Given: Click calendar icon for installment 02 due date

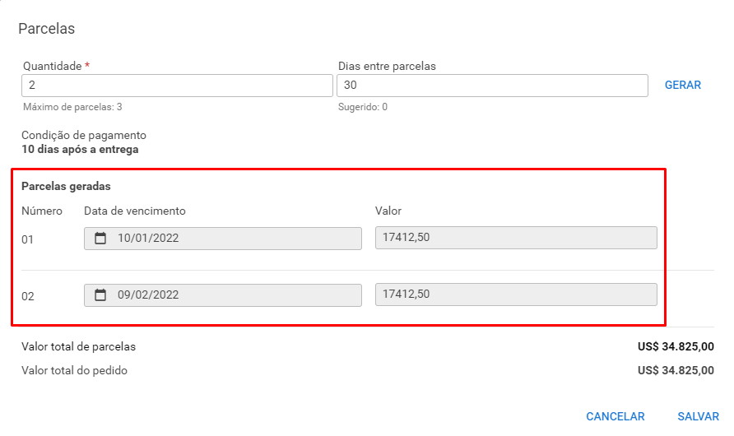Looking at the screenshot, I should [100, 295].
